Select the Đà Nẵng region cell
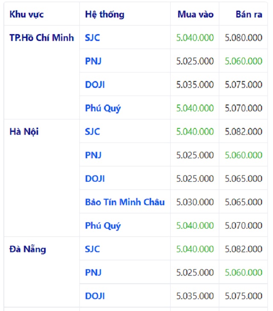273x311 pixels. (x=27, y=249)
